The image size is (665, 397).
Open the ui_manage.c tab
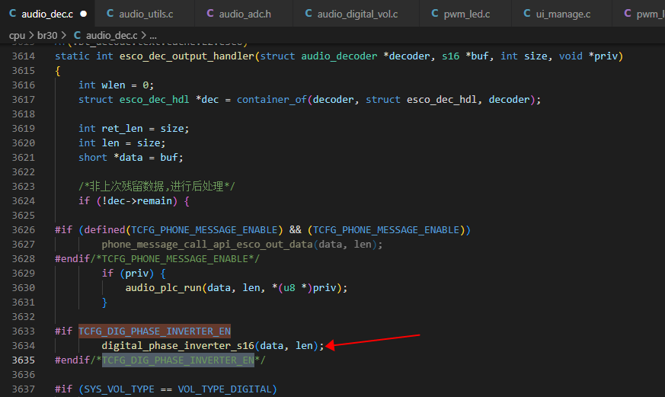pos(562,14)
